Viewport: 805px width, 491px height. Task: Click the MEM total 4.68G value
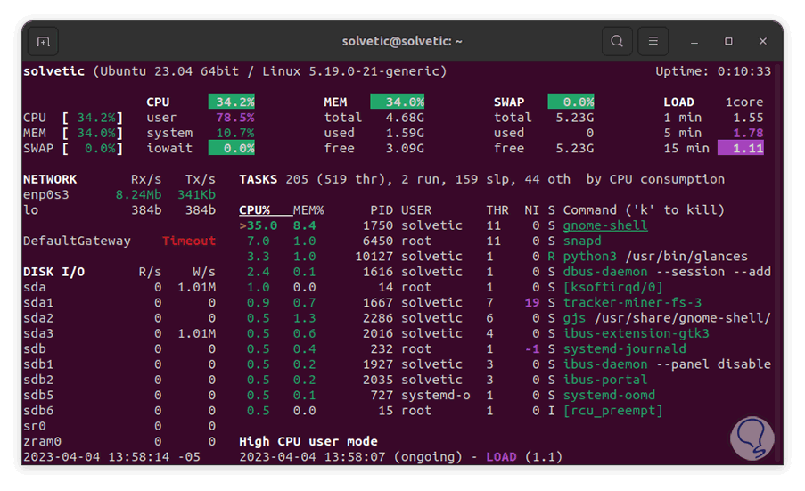tap(405, 118)
